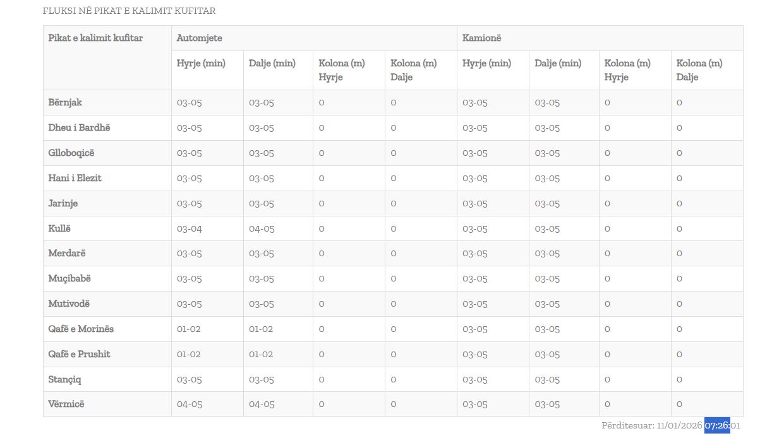
Task: Click the Automjete column group header
Action: (199, 38)
